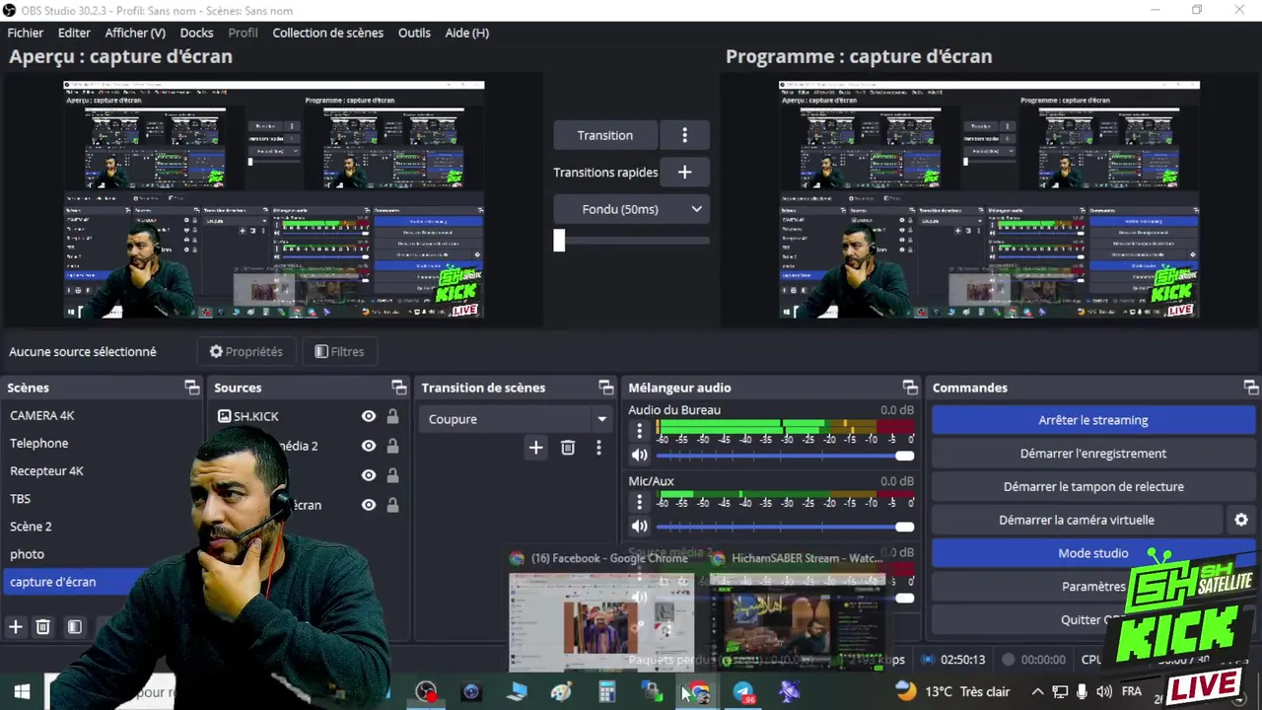The width and height of the screenshot is (1262, 710).
Task: Adjust Mic/Aux volume slider
Action: [785, 527]
